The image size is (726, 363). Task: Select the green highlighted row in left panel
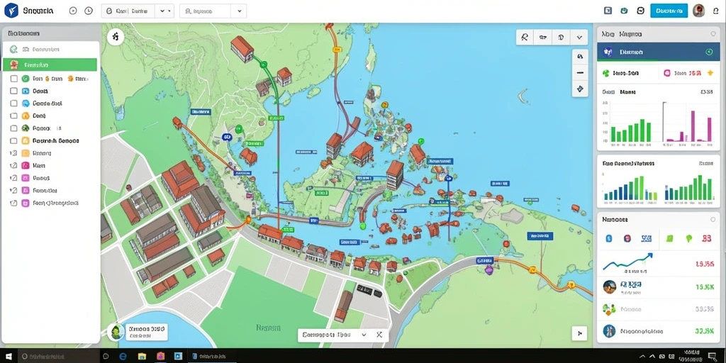50,65
